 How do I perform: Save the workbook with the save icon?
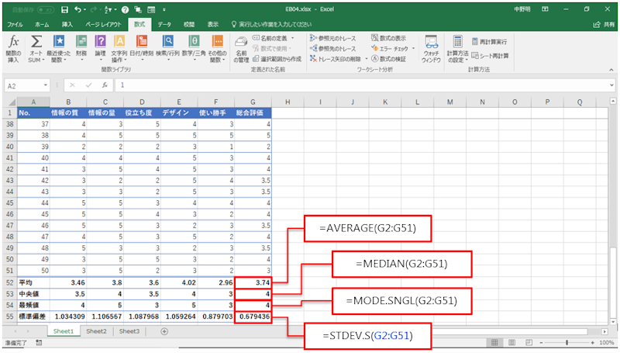point(64,9)
